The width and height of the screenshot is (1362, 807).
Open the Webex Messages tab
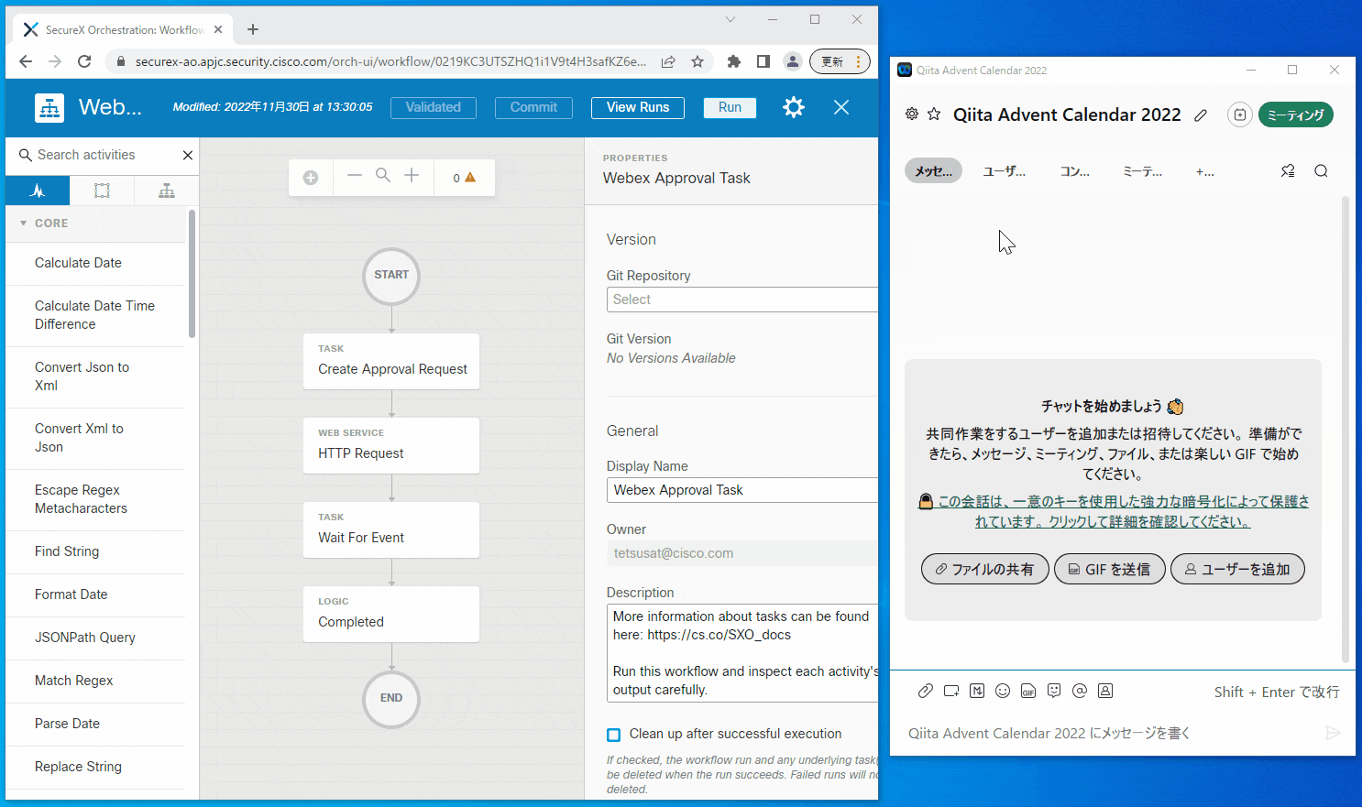[x=933, y=171]
